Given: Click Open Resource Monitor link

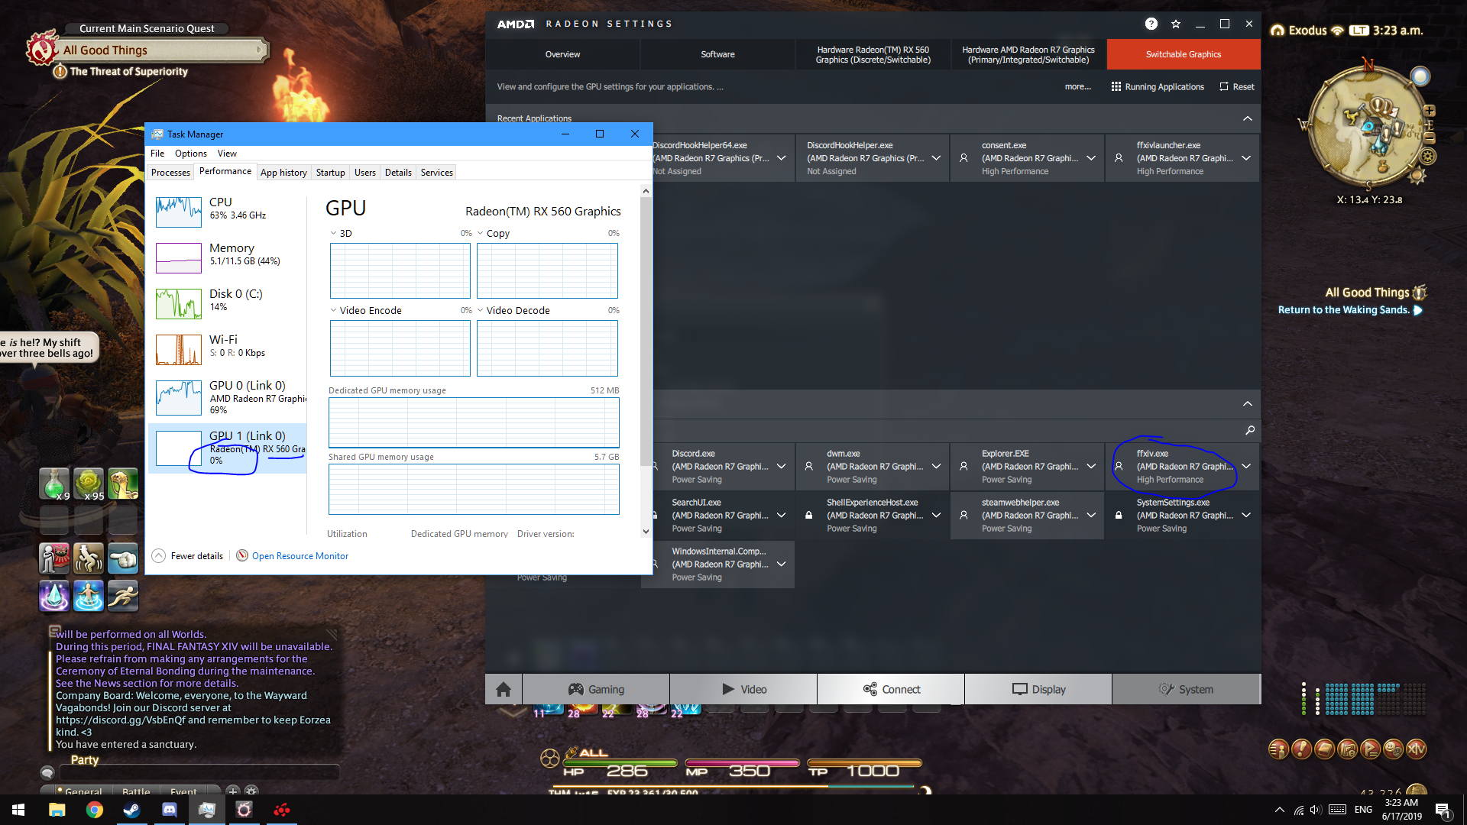Looking at the screenshot, I should pos(300,555).
